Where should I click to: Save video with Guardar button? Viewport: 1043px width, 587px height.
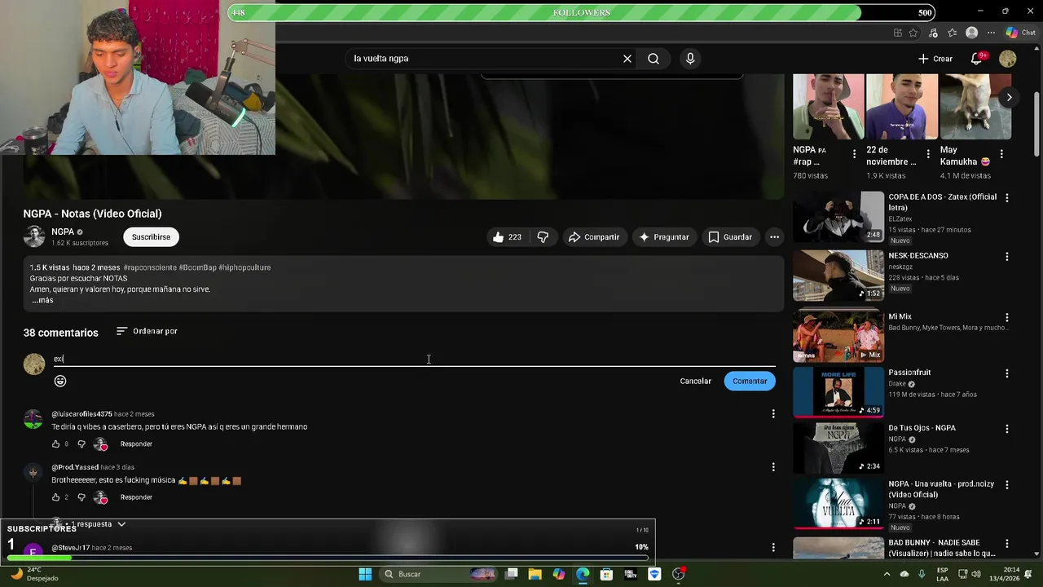pos(730,237)
